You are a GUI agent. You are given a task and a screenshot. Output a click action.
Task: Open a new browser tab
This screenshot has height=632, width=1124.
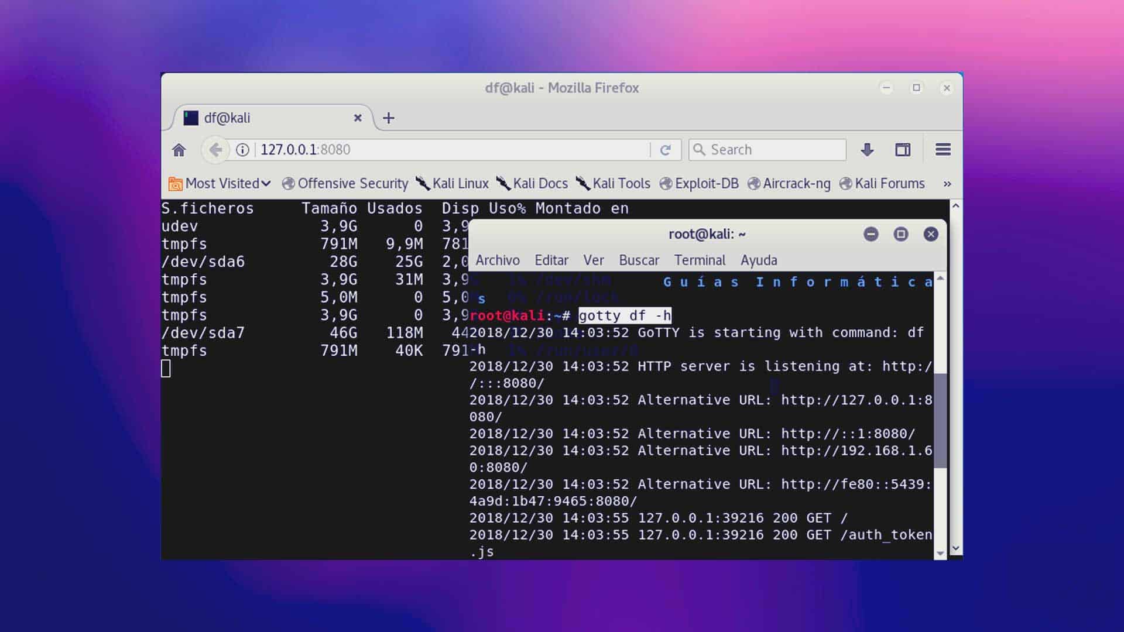389,118
